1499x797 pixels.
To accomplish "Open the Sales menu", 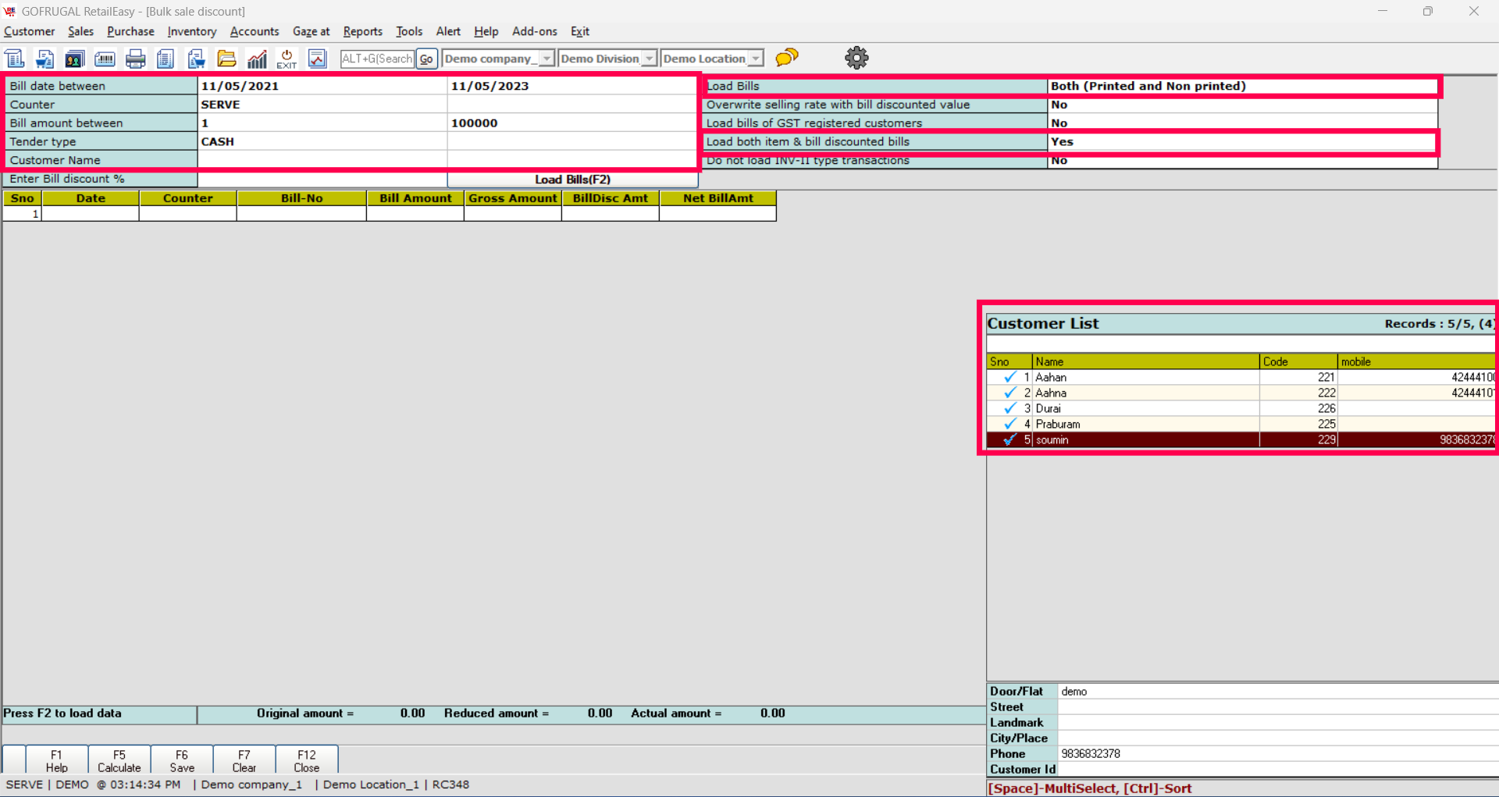I will pyautogui.click(x=80, y=31).
